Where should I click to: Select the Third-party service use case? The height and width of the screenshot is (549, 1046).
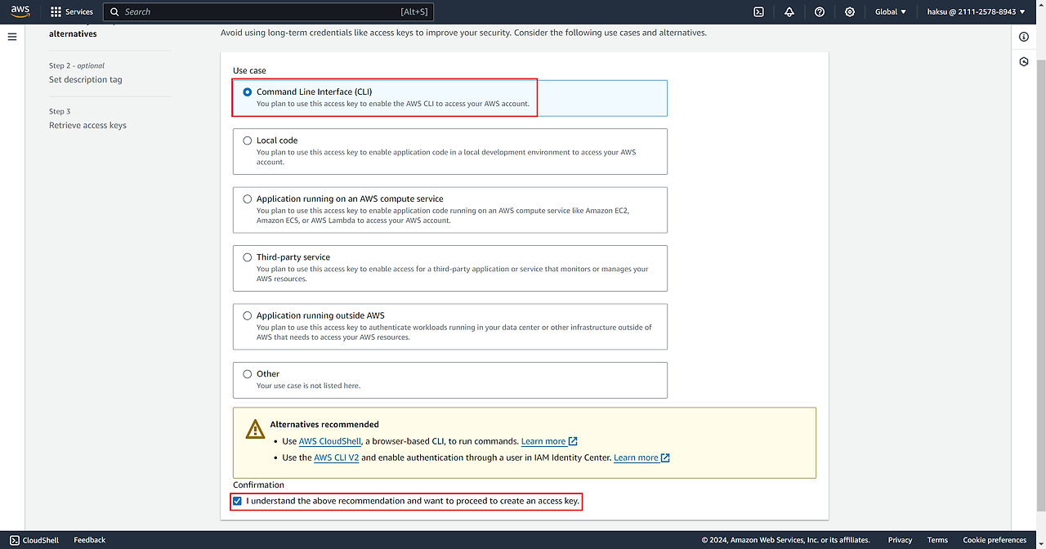click(248, 257)
